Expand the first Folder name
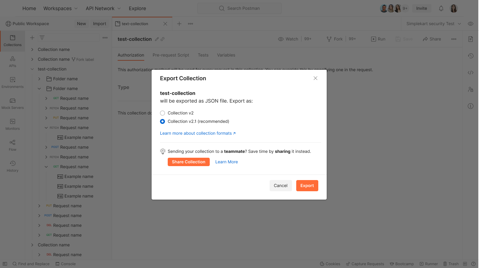Image resolution: width=479 pixels, height=268 pixels. [x=39, y=79]
